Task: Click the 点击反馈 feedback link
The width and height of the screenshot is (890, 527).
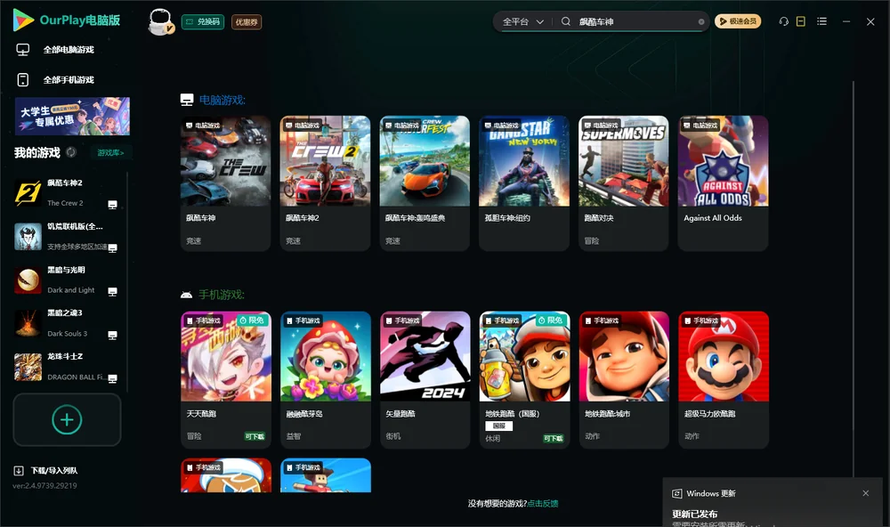Action: click(x=543, y=504)
